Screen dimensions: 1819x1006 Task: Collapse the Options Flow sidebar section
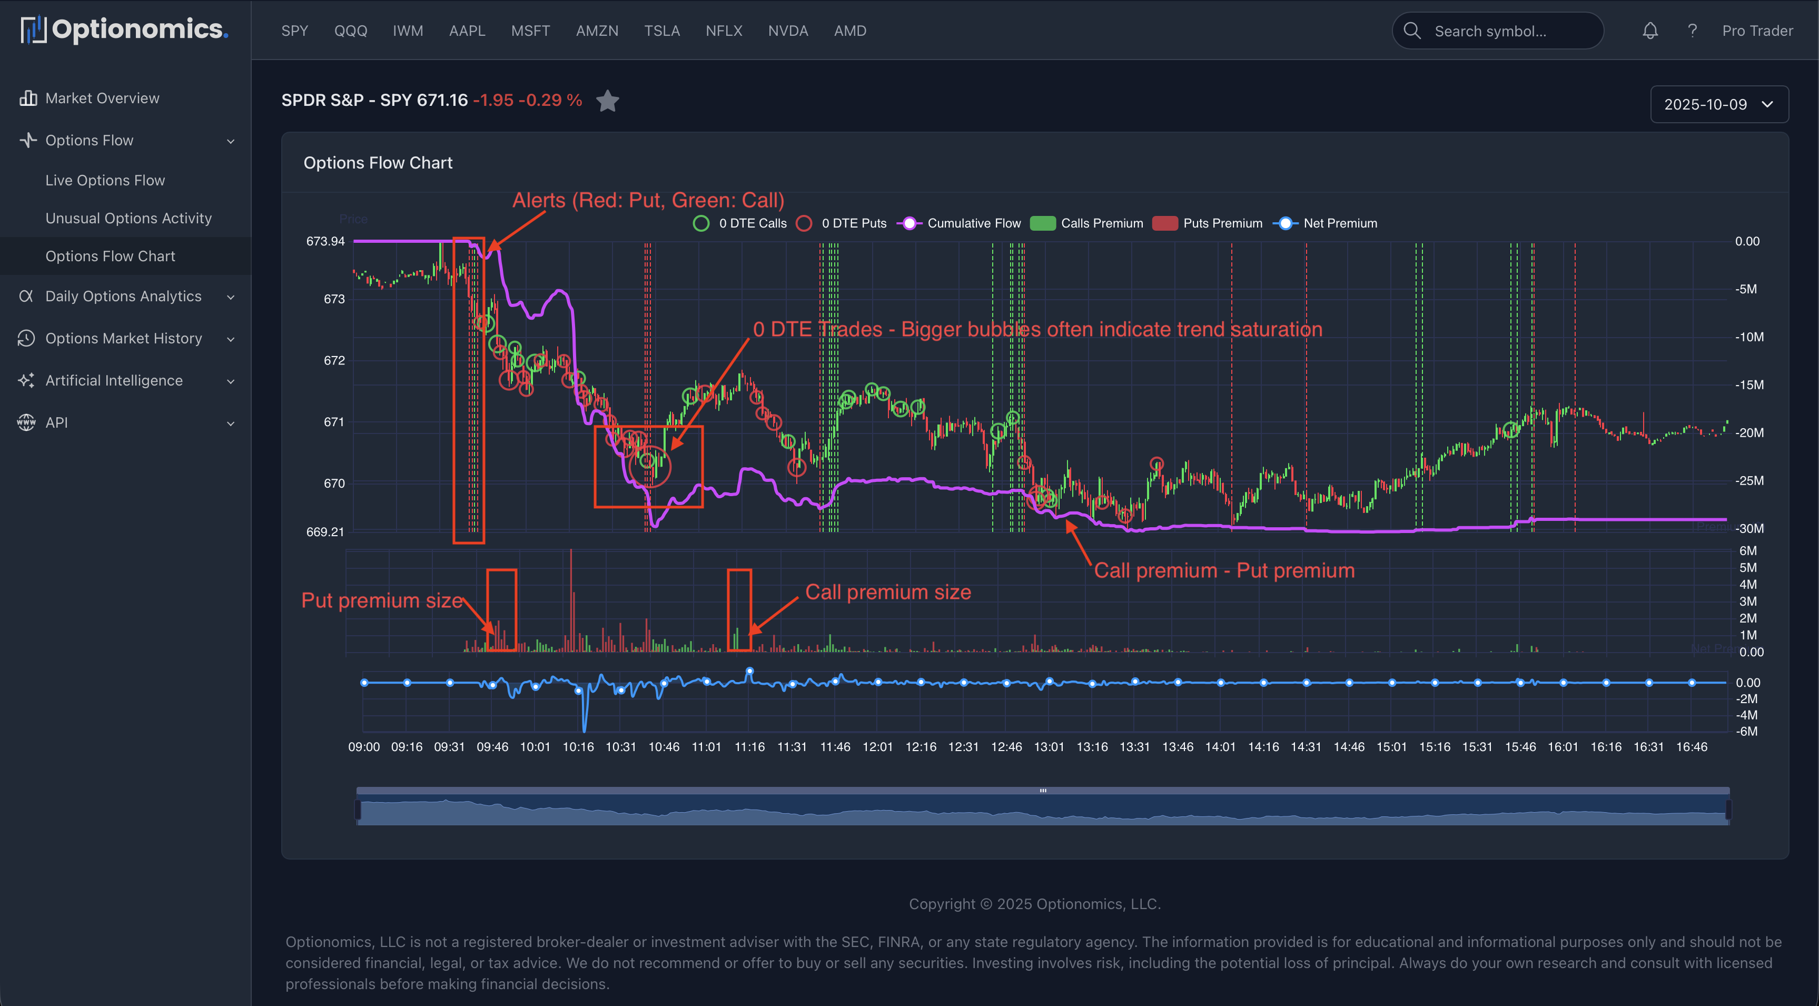pos(231,141)
